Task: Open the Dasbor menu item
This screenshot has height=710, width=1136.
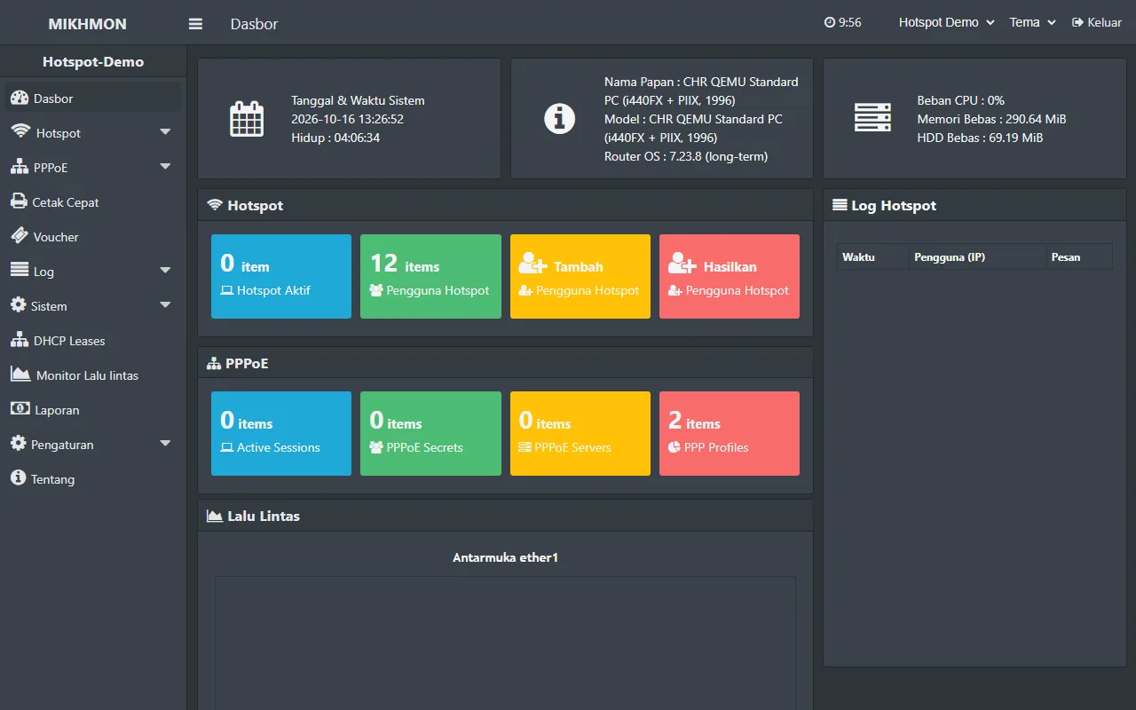Action: pyautogui.click(x=93, y=98)
